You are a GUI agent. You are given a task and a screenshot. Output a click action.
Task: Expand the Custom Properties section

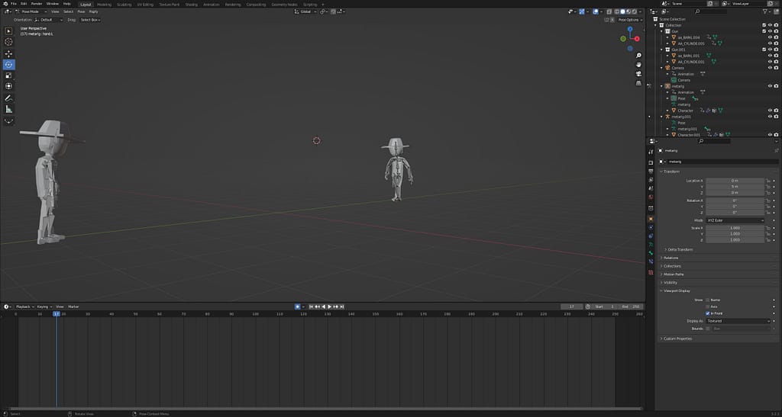coord(677,338)
